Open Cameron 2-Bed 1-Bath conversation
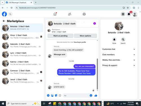The image size is (141, 106). pyautogui.click(x=22, y=72)
